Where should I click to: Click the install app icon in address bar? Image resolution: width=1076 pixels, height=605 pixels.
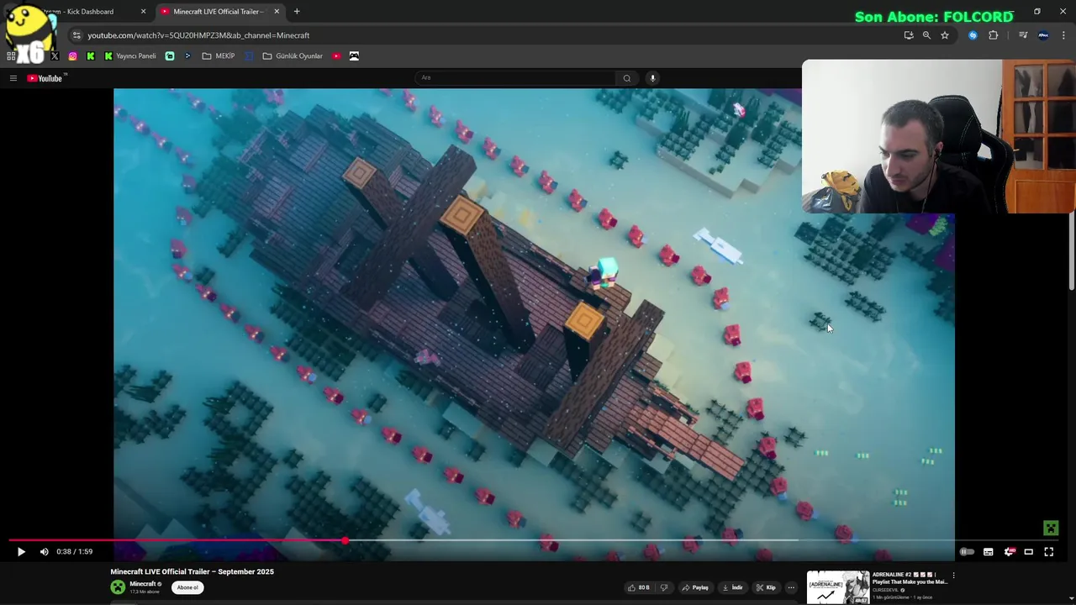click(909, 35)
